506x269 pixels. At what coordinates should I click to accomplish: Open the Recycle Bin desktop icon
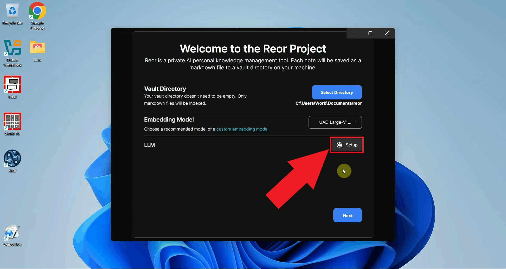click(12, 14)
